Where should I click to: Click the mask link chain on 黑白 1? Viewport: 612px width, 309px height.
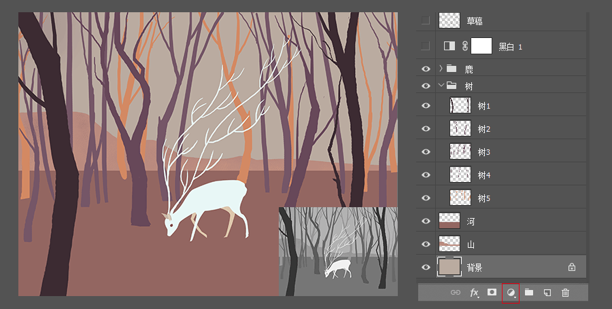point(465,46)
